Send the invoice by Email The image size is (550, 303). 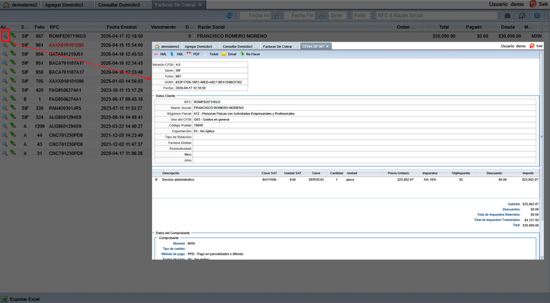tap(228, 54)
